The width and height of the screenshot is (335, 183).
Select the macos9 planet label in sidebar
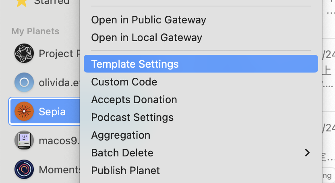click(58, 141)
